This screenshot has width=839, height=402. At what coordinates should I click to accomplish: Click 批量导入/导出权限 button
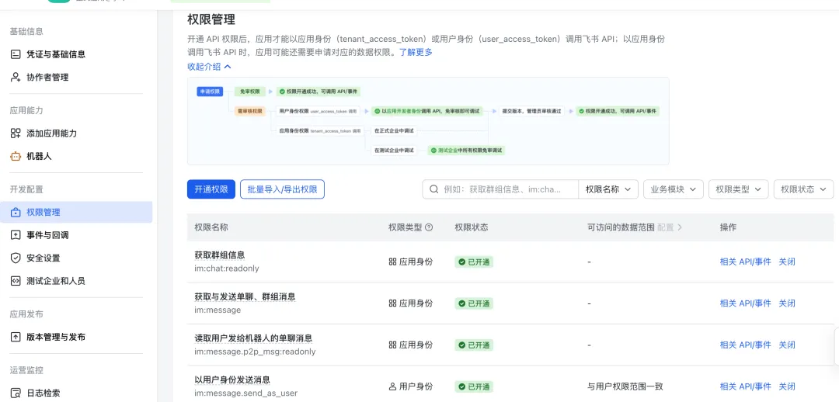(283, 189)
